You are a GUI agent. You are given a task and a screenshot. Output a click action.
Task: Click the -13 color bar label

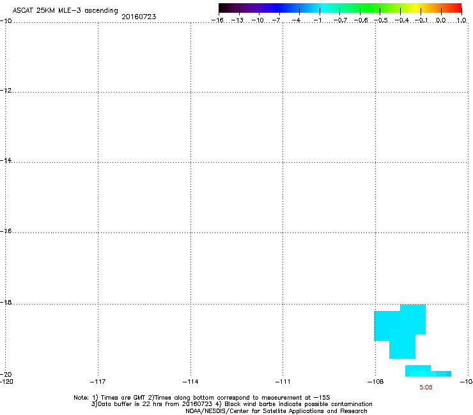point(237,20)
